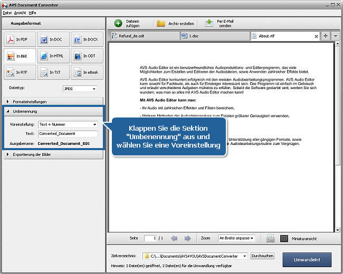Toggle Miniaturansicht thumbnail view icon

(284, 238)
